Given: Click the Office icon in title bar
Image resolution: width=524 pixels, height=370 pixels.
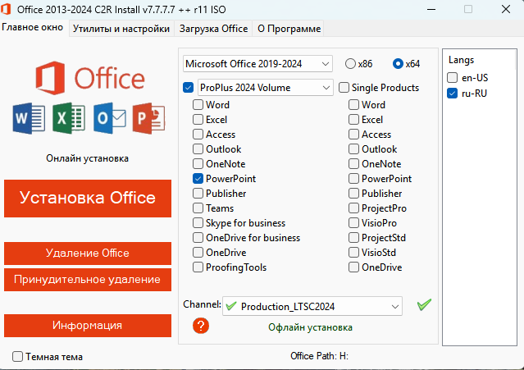Looking at the screenshot, I should click(x=6, y=9).
